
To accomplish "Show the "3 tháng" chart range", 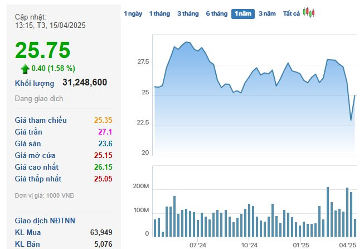I will tap(188, 13).
